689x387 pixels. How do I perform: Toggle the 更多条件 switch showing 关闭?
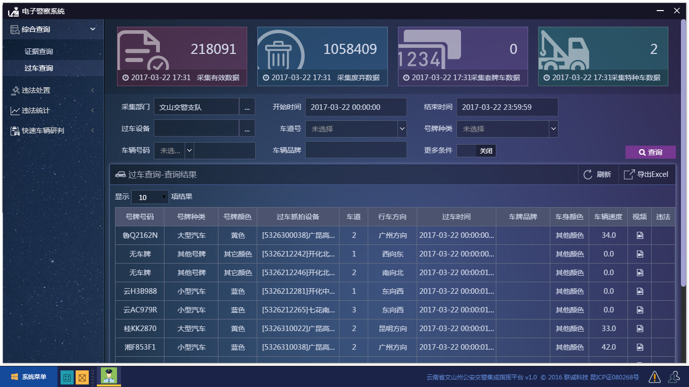click(476, 151)
